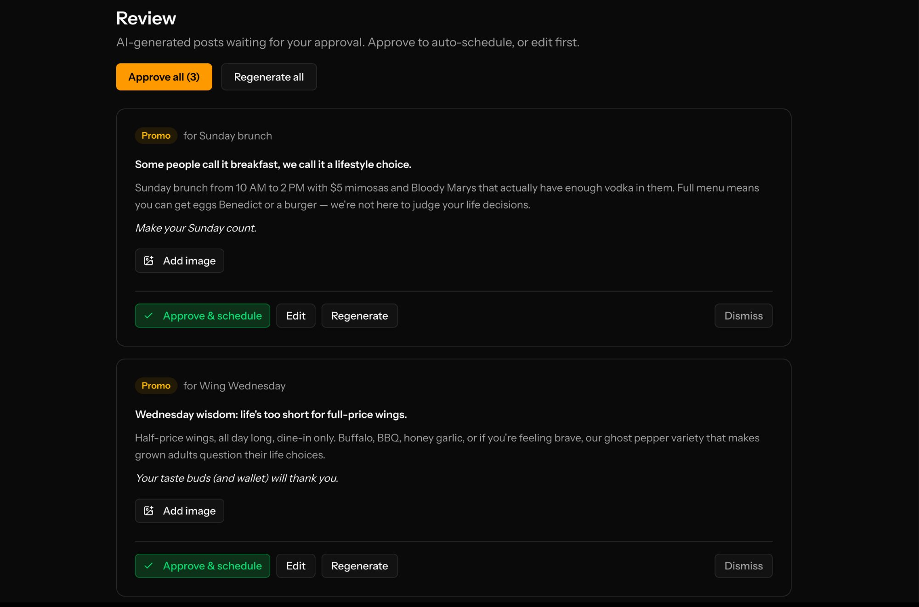Regenerate the Sunday brunch post
919x607 pixels.
tap(359, 315)
